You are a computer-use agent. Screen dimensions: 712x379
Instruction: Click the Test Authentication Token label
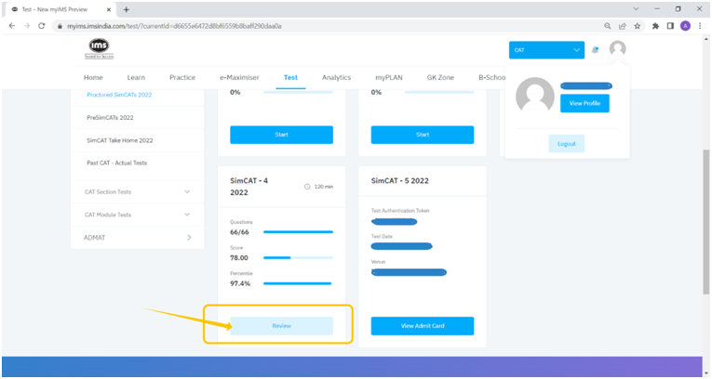[400, 210]
